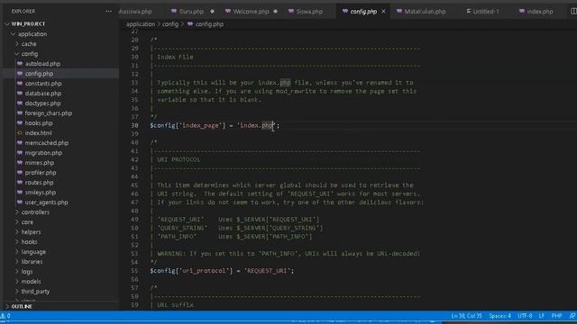Open autoload.php in the explorer
577x324 pixels.
coord(42,64)
